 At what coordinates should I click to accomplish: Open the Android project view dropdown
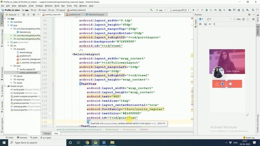pyautogui.click(x=13, y=15)
